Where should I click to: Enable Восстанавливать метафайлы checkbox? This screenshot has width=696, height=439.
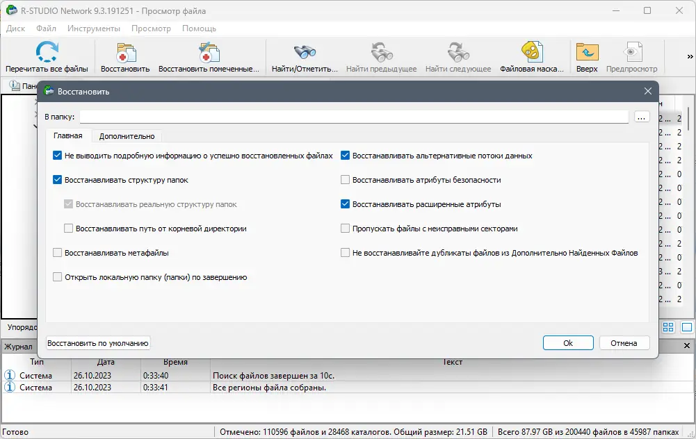(57, 253)
